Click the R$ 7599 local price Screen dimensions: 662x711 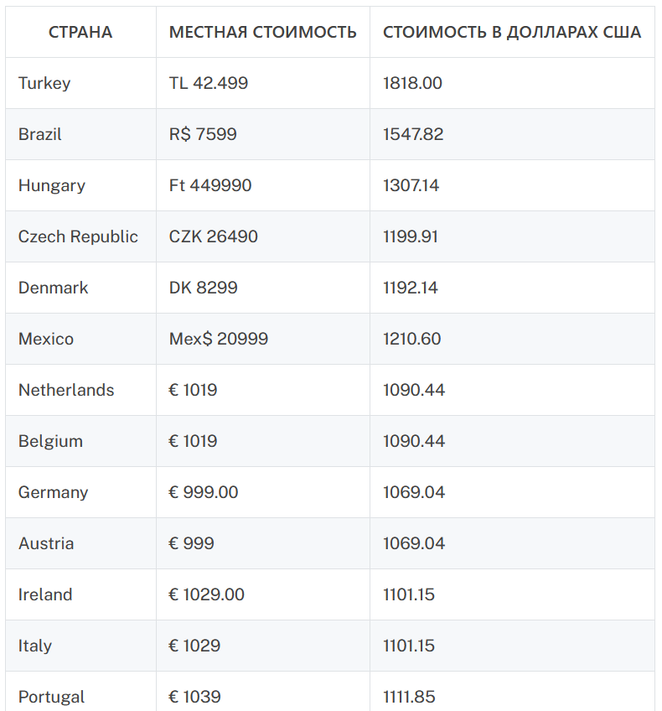203,134
